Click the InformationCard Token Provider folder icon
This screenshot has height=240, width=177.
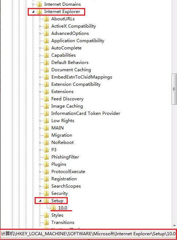click(46, 113)
